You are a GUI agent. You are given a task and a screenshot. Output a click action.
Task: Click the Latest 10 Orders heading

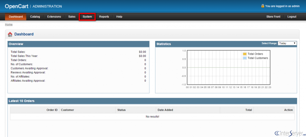point(22,101)
